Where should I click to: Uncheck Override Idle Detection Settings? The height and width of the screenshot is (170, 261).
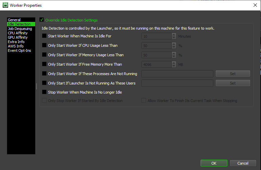point(42,20)
